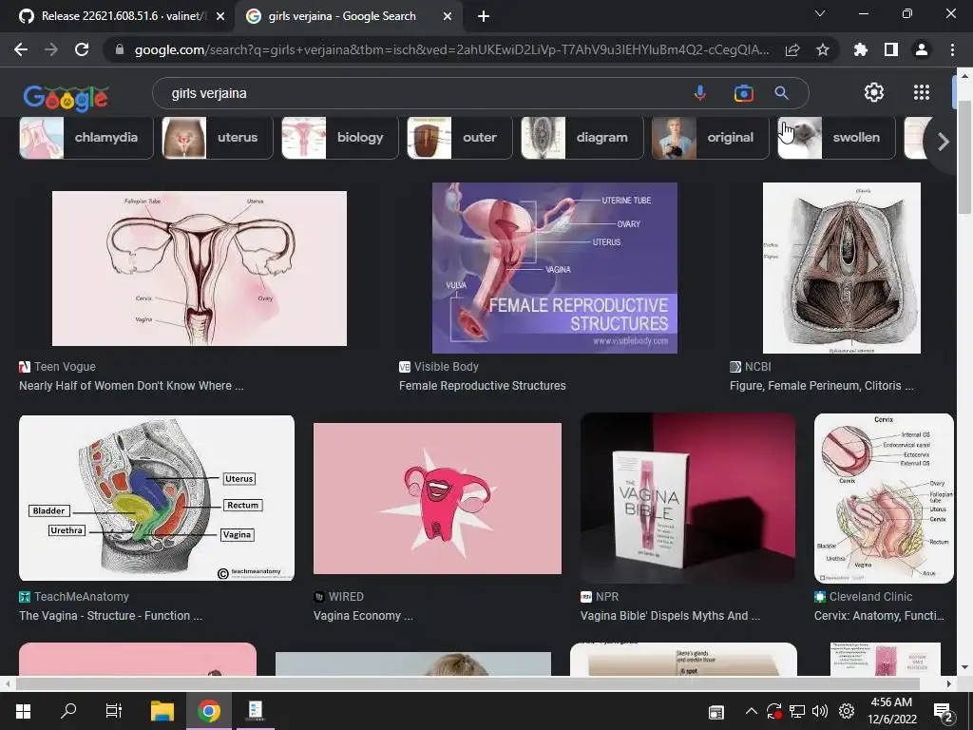Screen dimensions: 973x730
Task: Reload the page with the refresh icon
Action: (x=82, y=49)
